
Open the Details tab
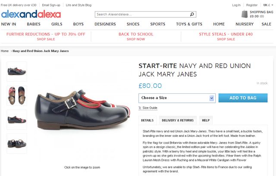[147, 120]
